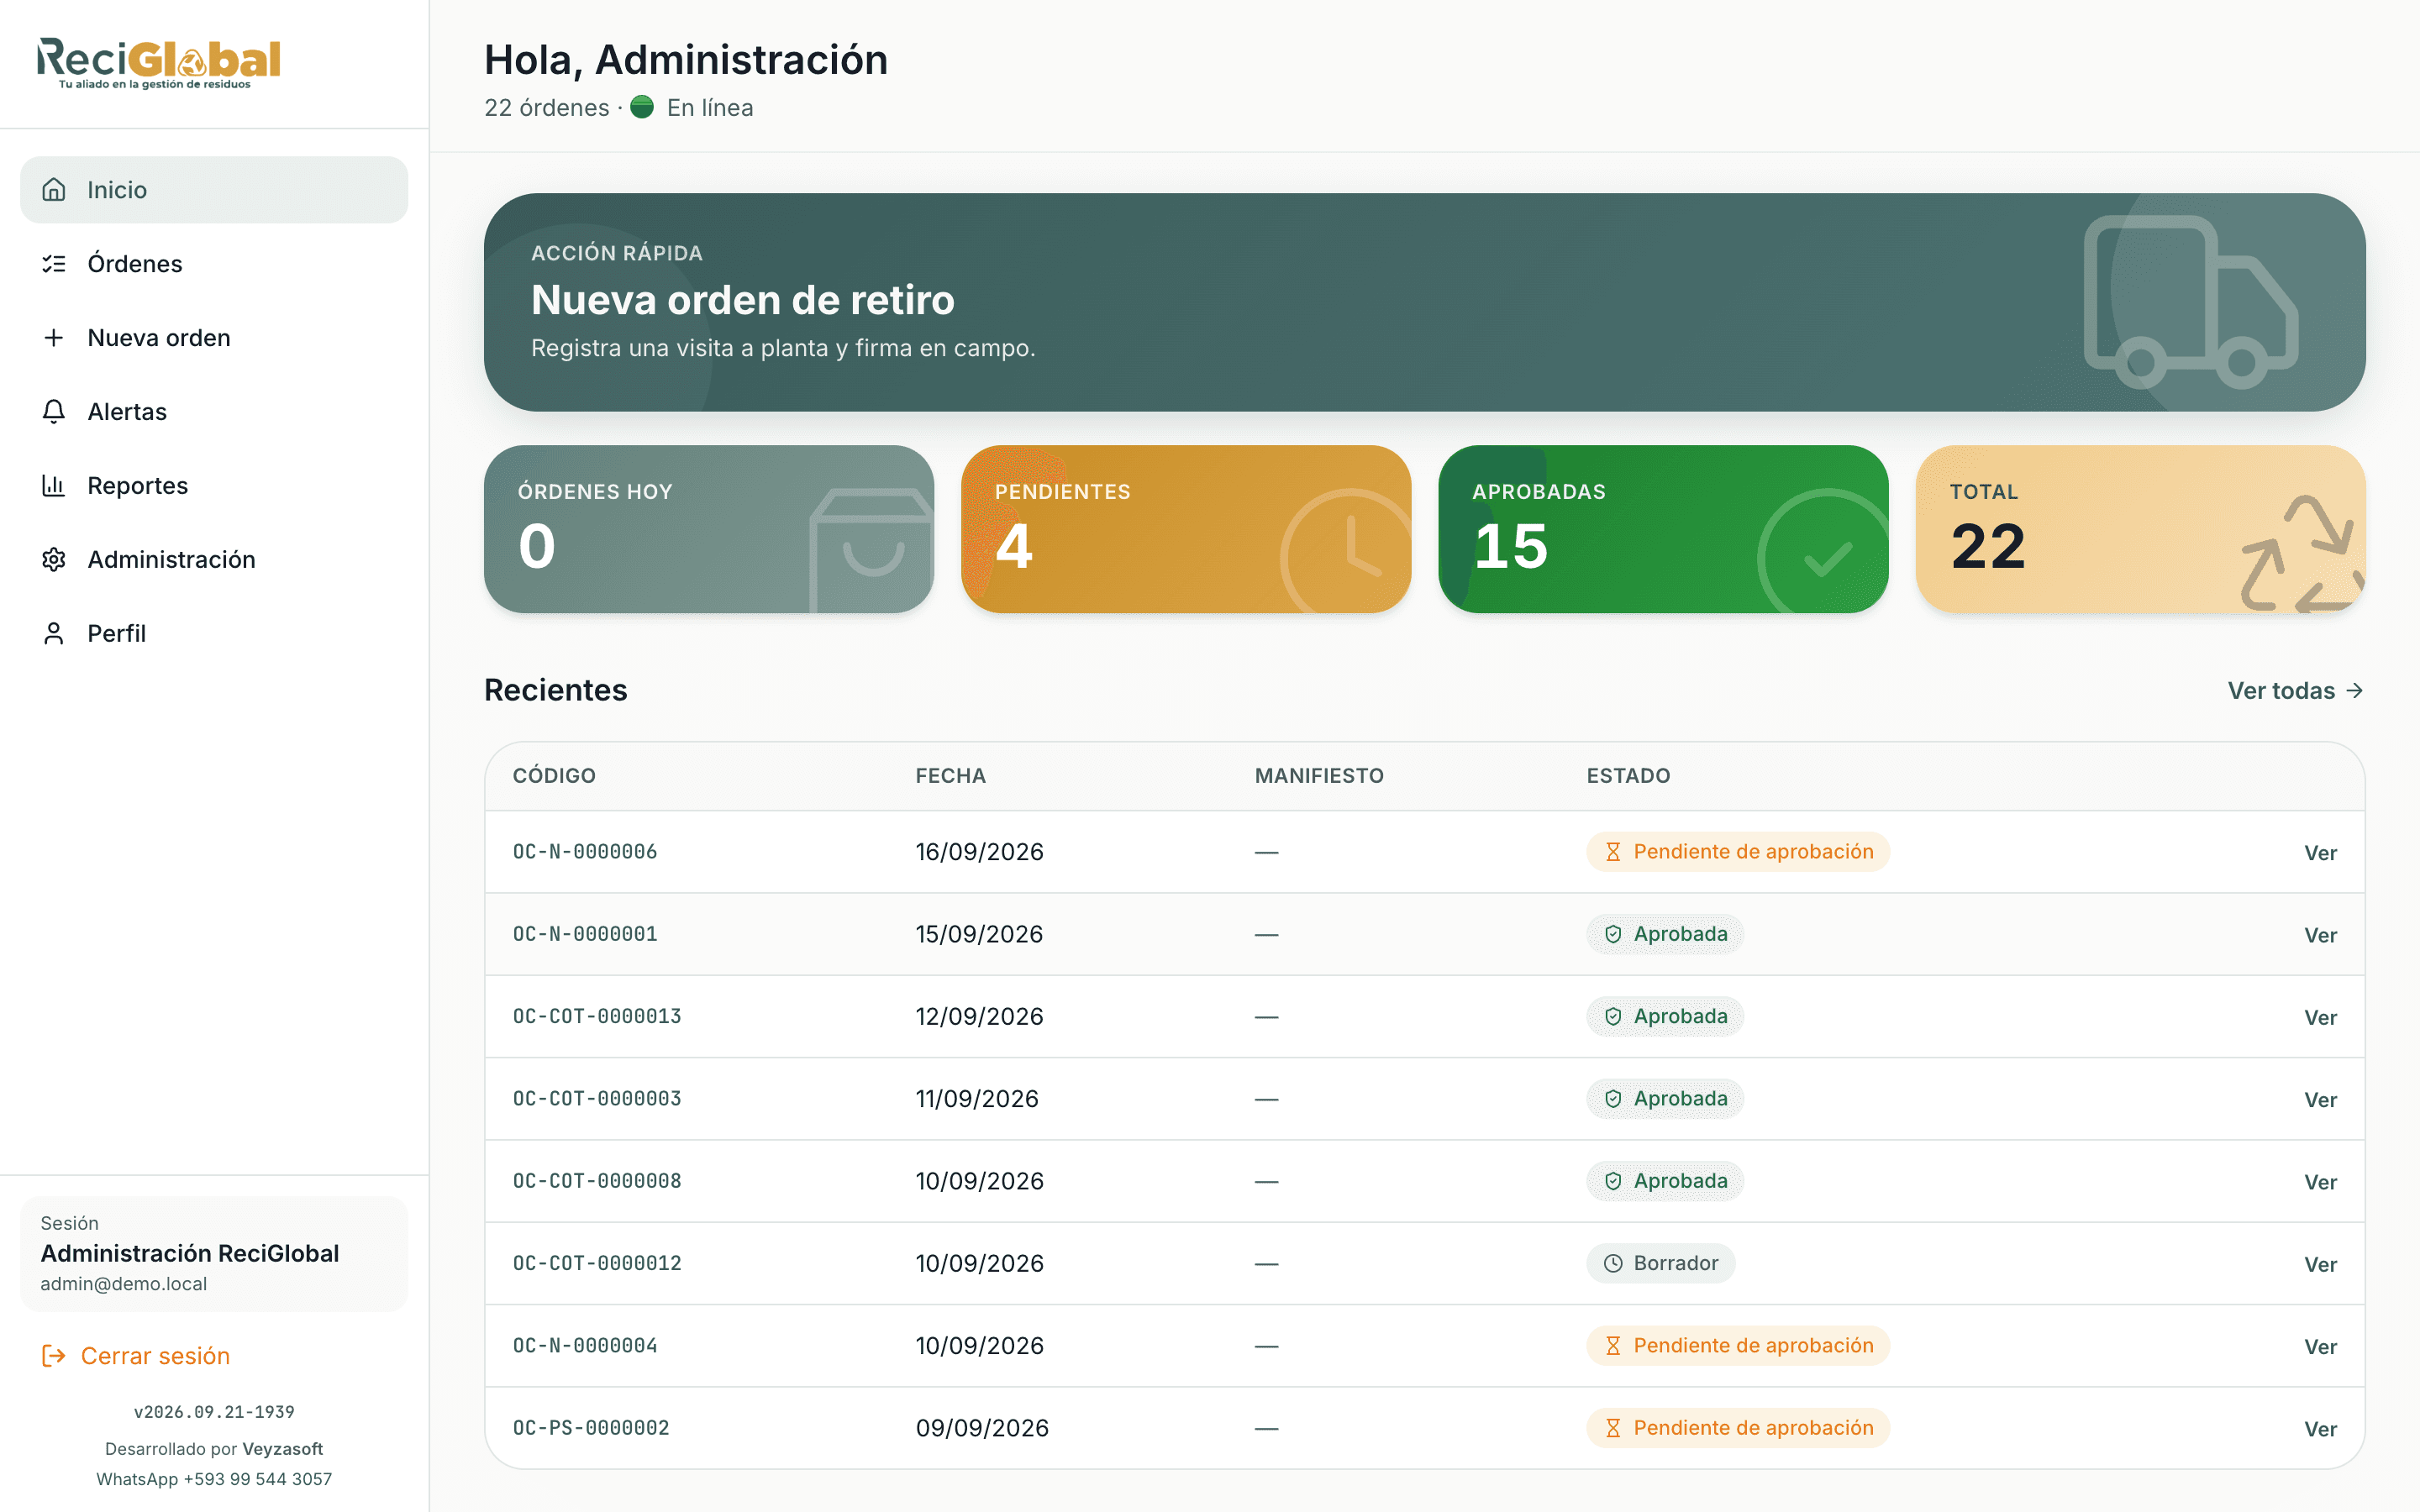Click Ver for order OC-N-0000001

pyautogui.click(x=2320, y=935)
